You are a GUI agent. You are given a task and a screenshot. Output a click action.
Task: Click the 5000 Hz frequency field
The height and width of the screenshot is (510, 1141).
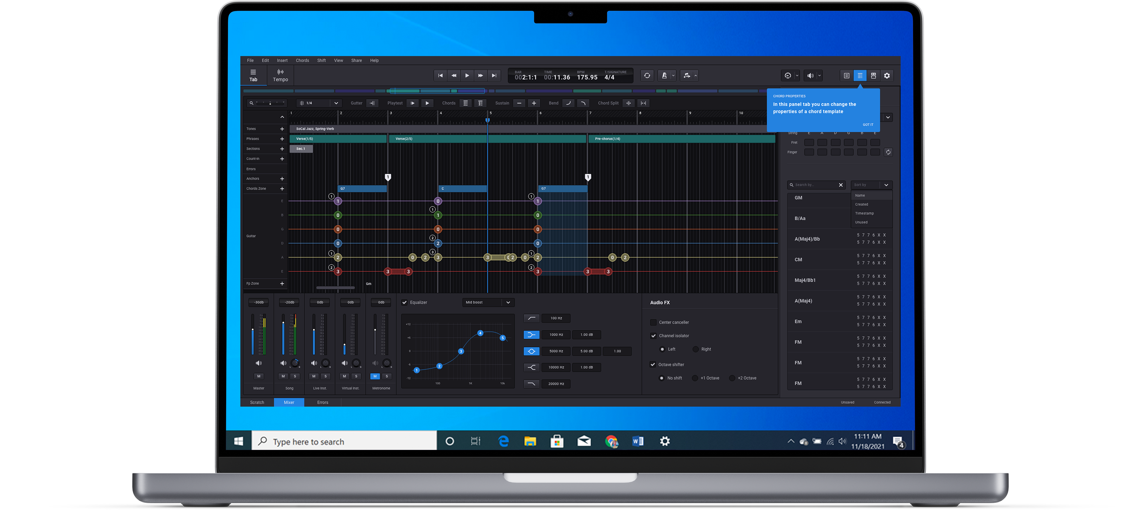pyautogui.click(x=556, y=351)
